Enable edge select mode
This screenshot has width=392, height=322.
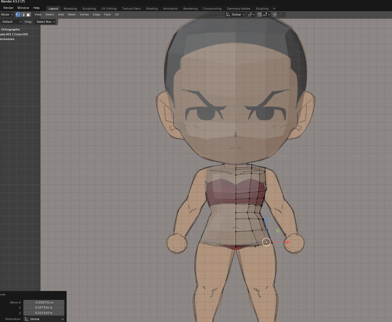click(x=23, y=14)
